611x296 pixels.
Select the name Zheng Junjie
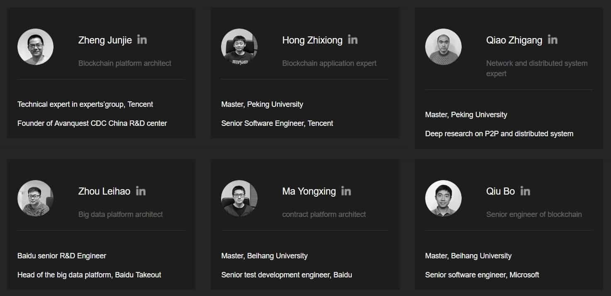[x=105, y=40]
